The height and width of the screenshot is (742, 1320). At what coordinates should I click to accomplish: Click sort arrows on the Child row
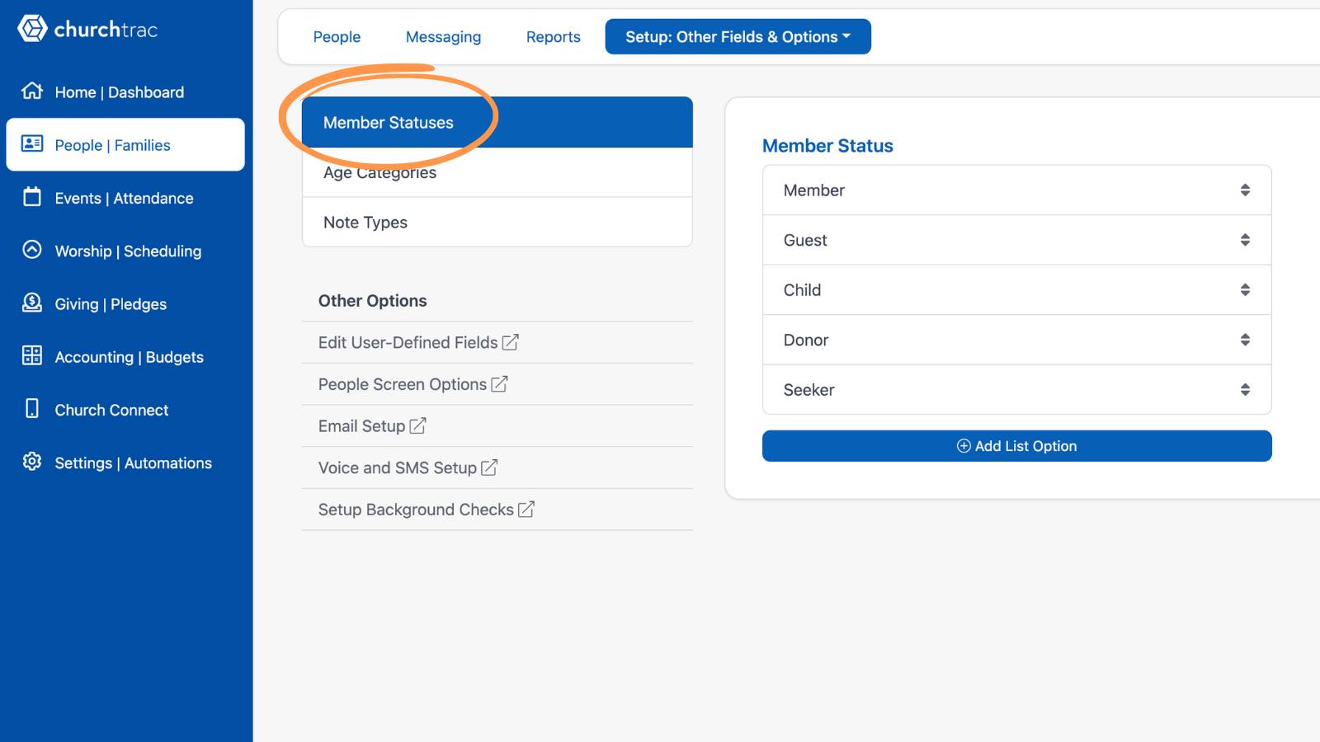[1245, 290]
